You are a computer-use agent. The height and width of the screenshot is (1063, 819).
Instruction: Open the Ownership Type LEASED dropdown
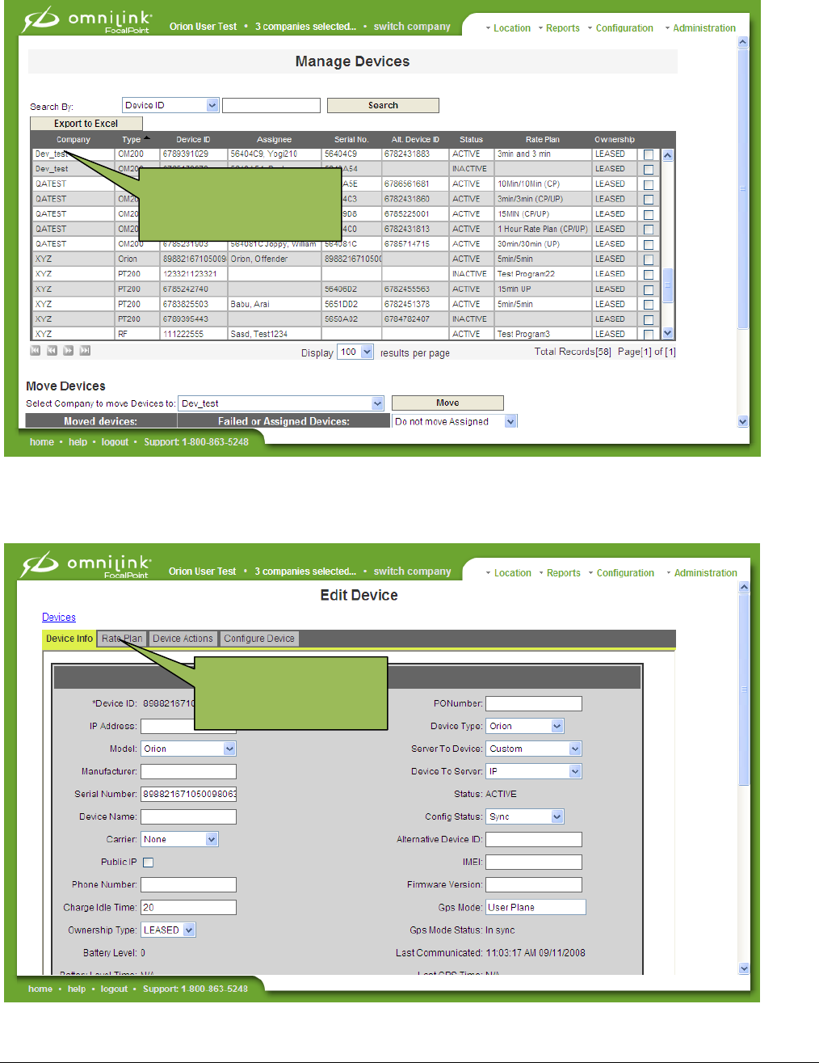tap(168, 930)
